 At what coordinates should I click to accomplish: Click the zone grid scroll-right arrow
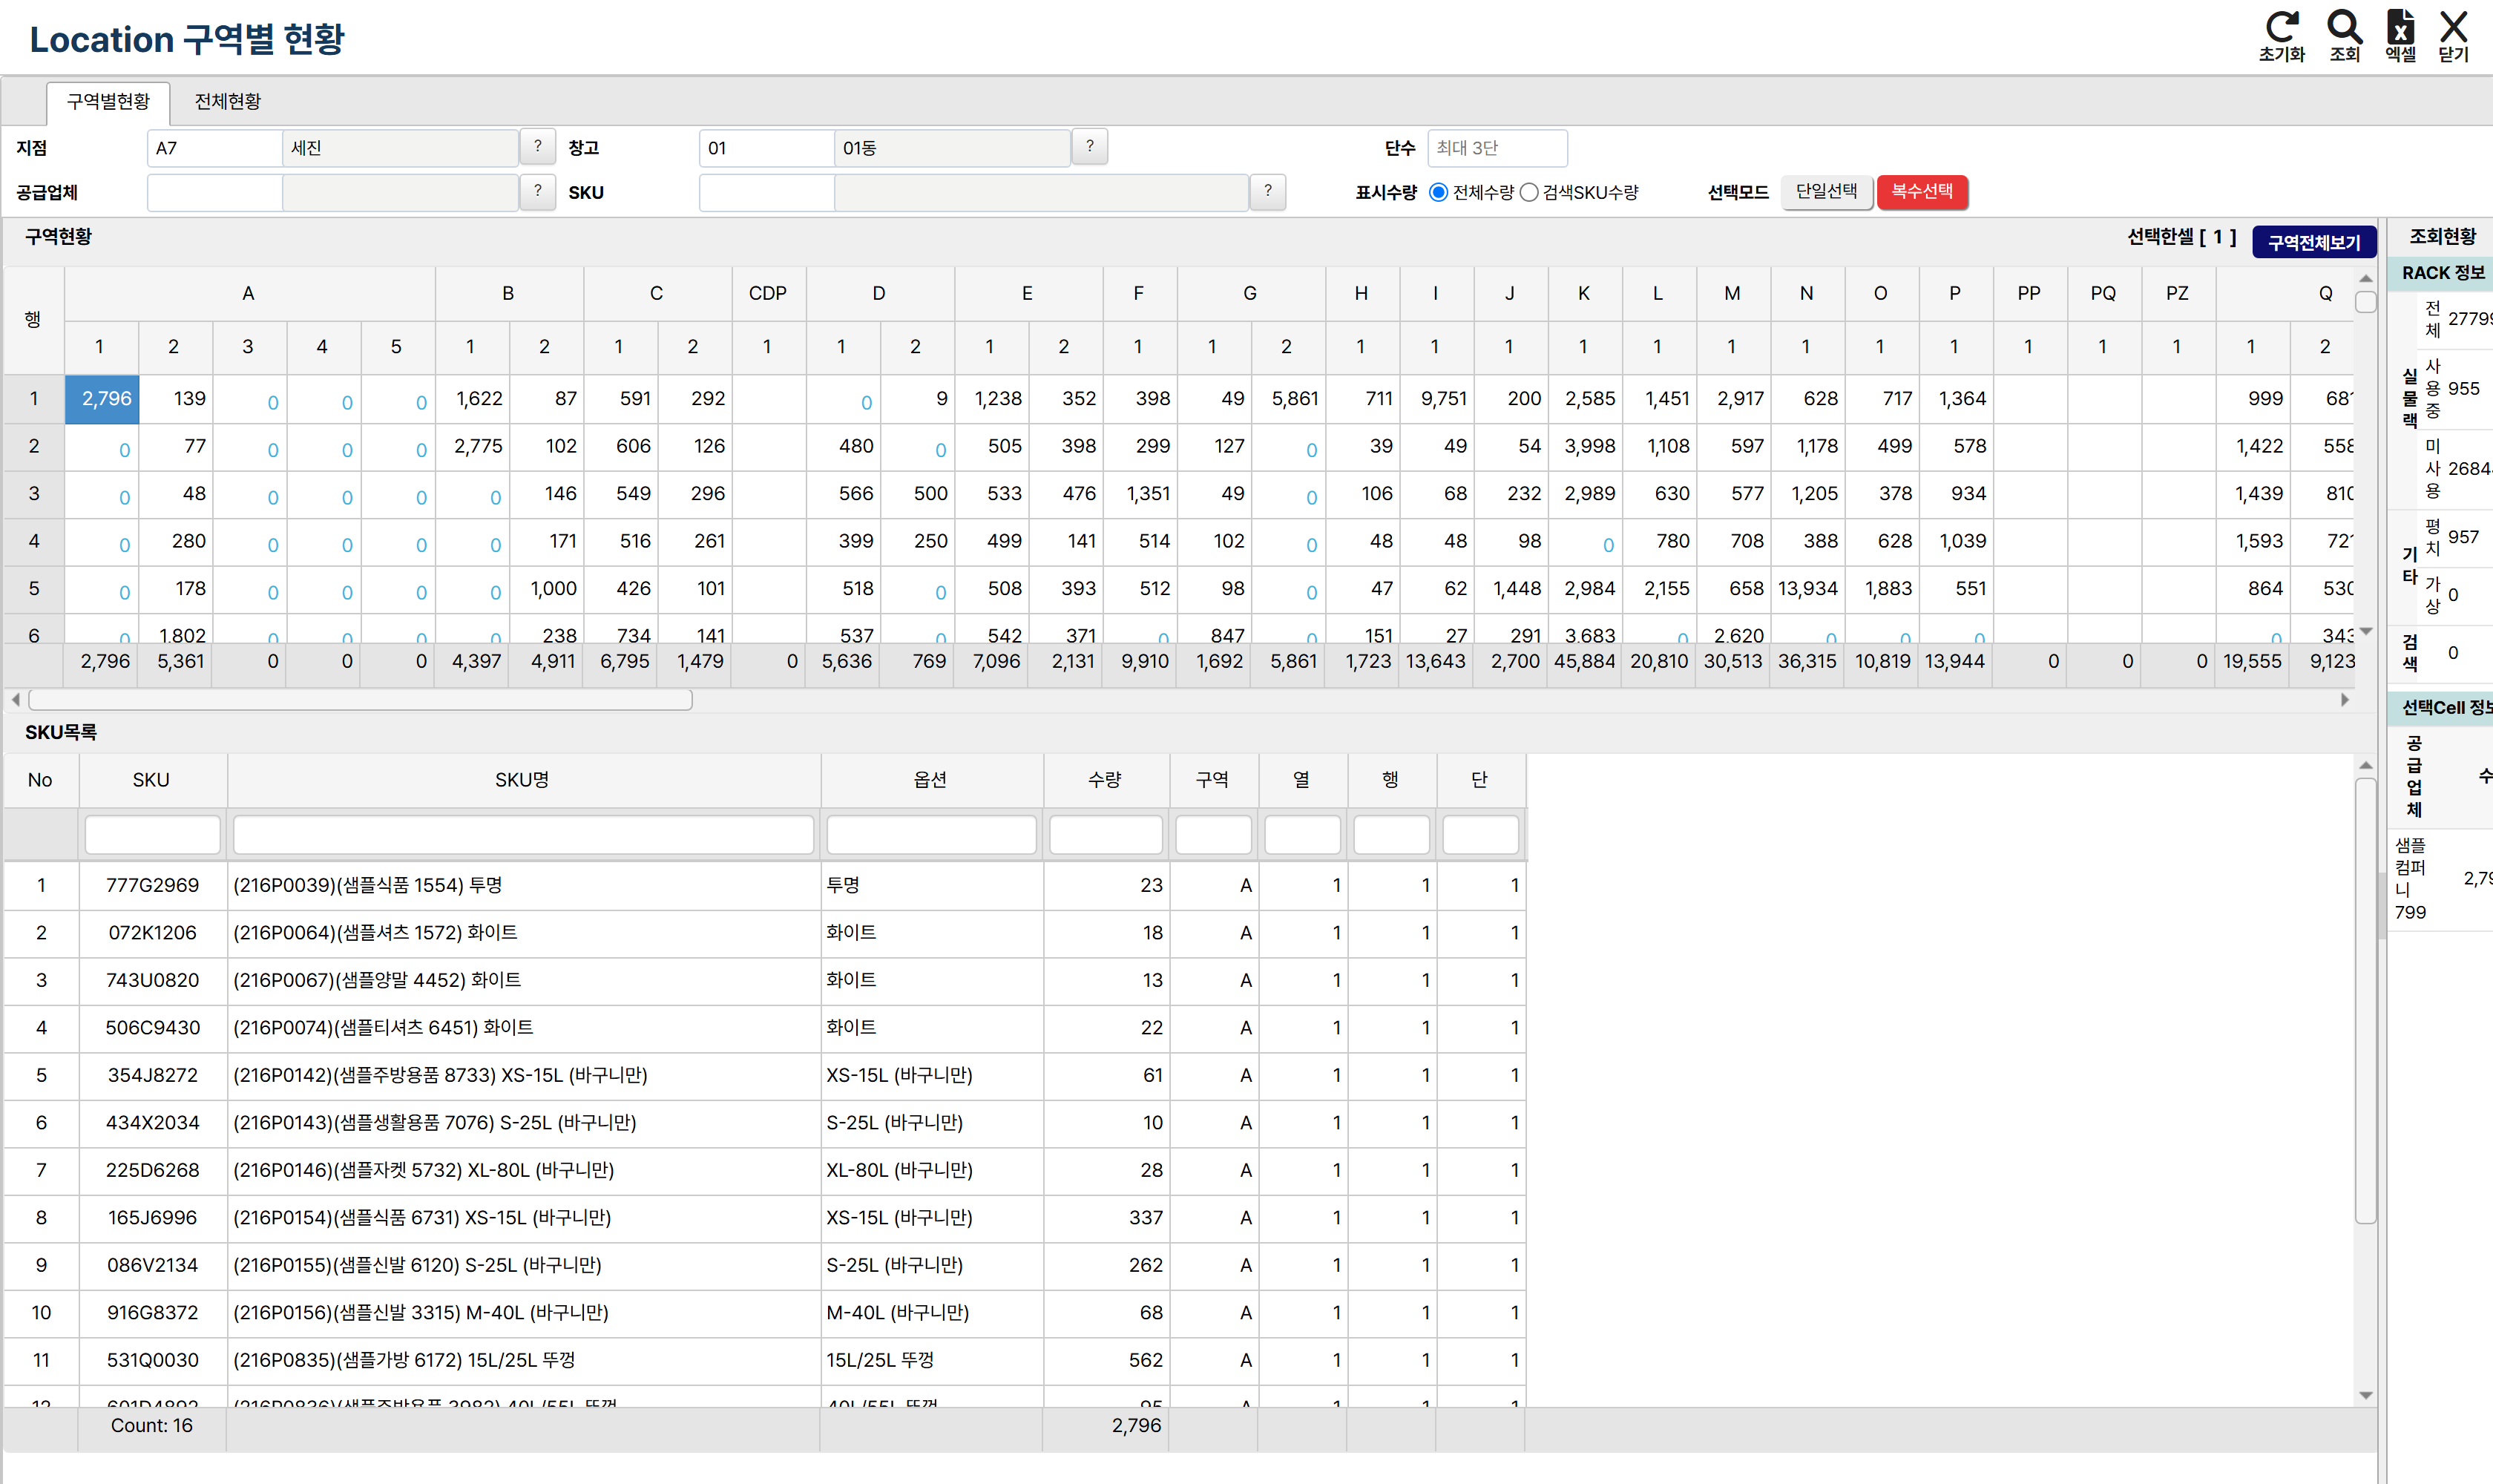pos(2345,700)
